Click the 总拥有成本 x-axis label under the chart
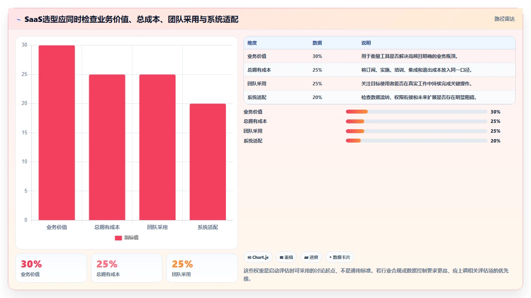Screen dimensions: 531x298 point(107,227)
